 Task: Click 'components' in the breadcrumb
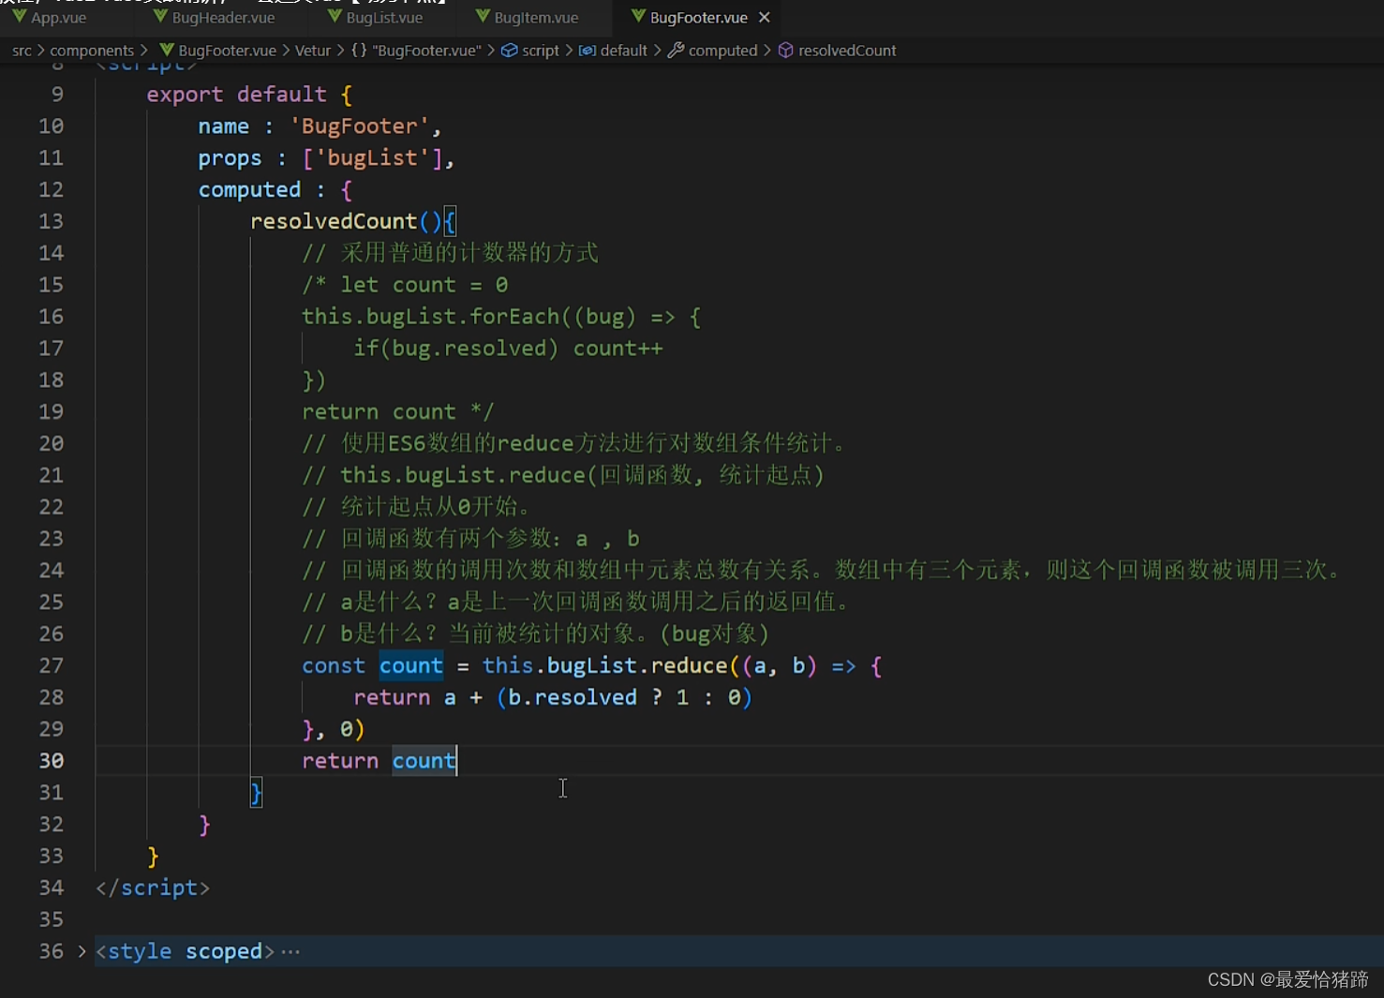pyautogui.click(x=92, y=51)
